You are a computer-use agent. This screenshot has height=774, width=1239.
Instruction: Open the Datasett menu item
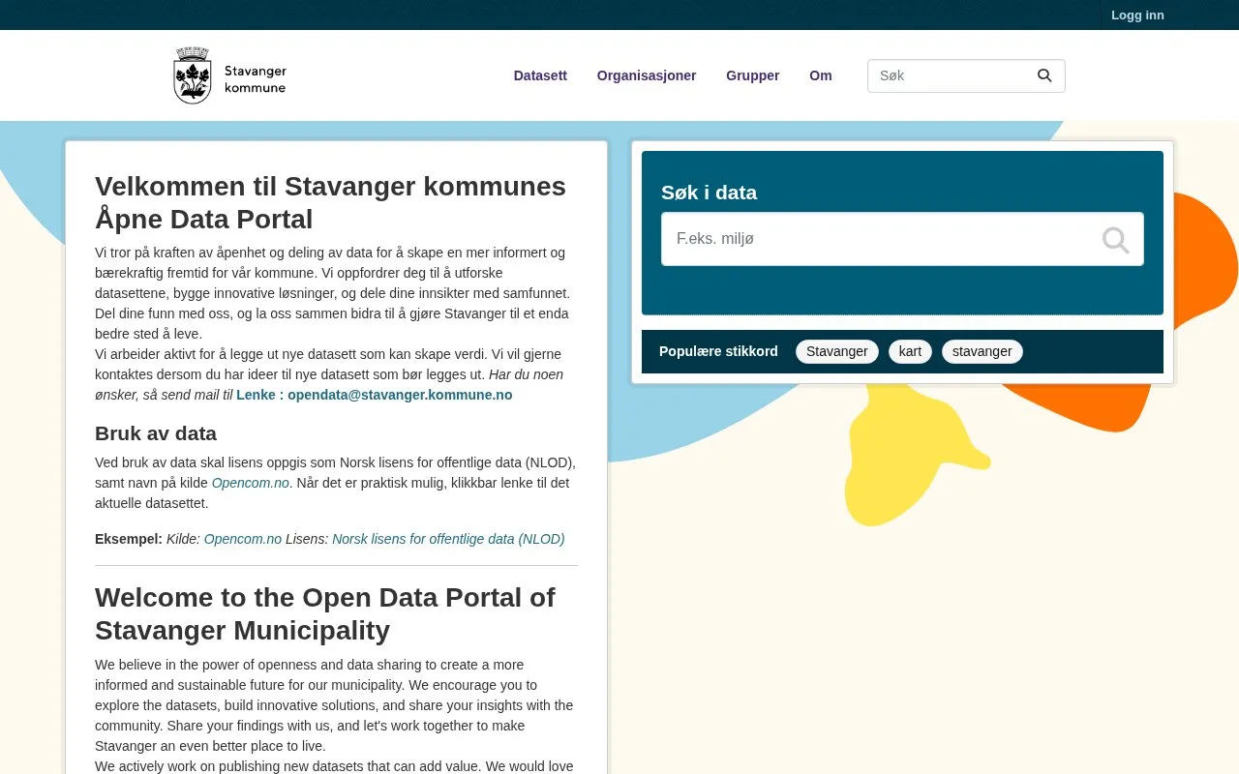click(540, 75)
